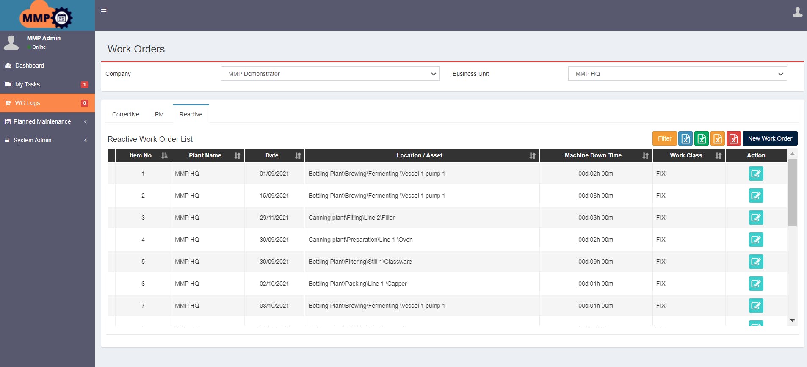Click the green Excel export icon
807x367 pixels.
tap(702, 138)
